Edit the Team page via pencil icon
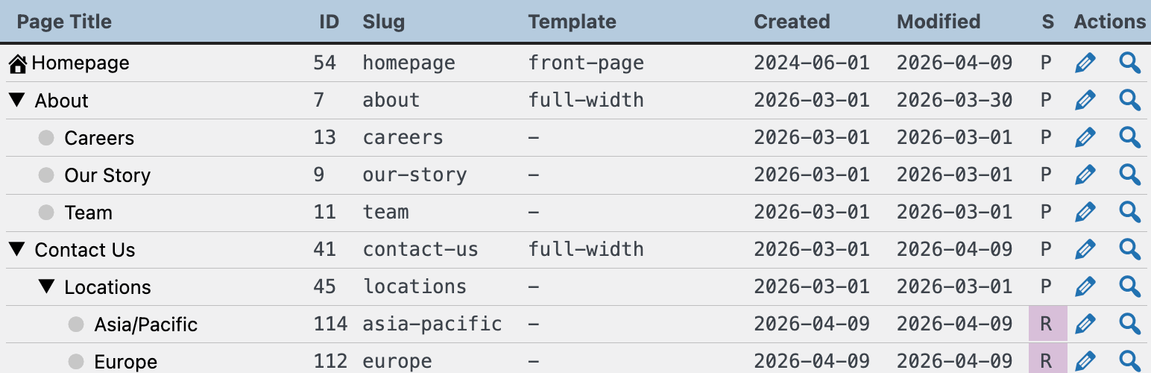 [1085, 212]
